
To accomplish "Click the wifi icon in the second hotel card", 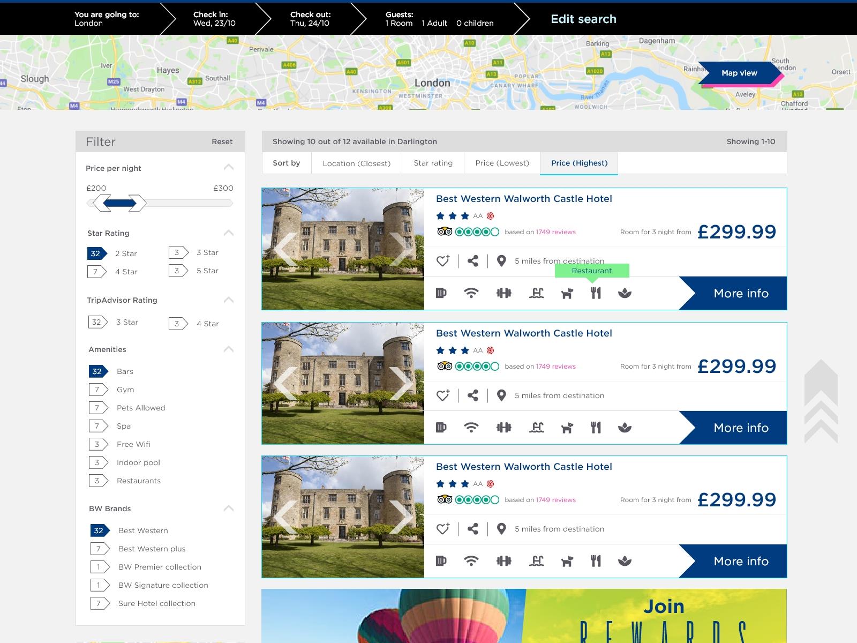I will pyautogui.click(x=471, y=428).
